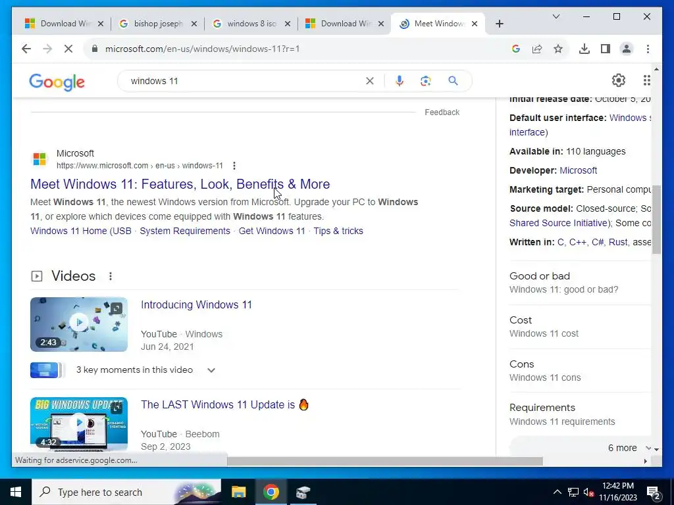Open the 'Introducing Windows 11' video link

pos(196,305)
